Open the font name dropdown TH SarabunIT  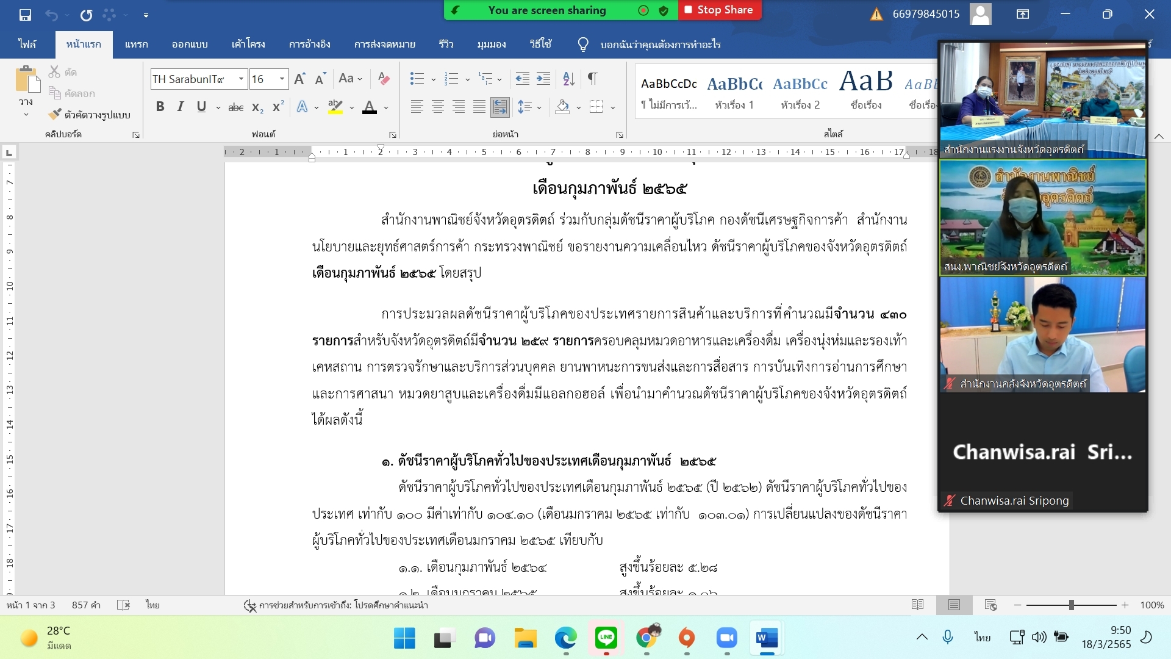pyautogui.click(x=242, y=79)
